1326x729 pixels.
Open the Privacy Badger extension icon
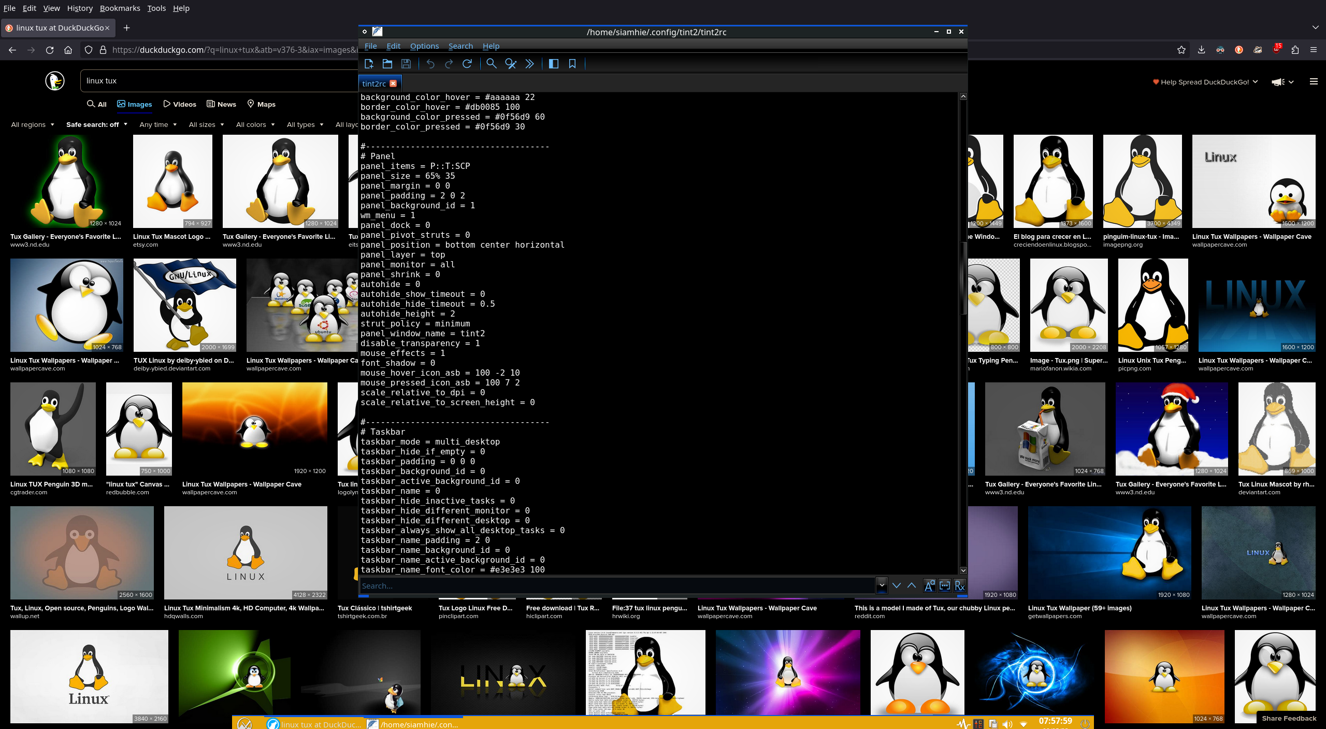coord(1258,50)
